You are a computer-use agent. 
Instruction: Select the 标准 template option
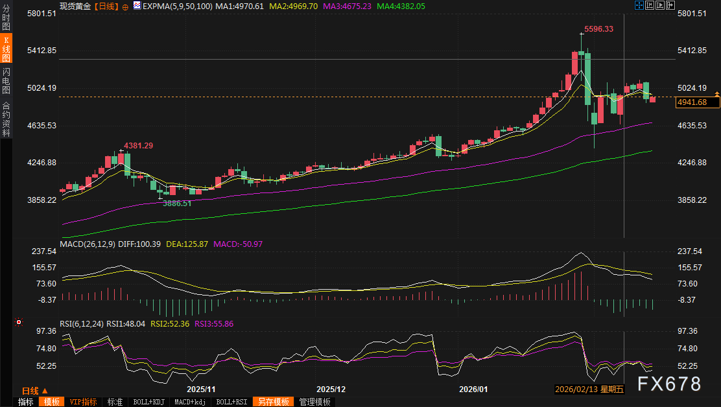[115, 402]
